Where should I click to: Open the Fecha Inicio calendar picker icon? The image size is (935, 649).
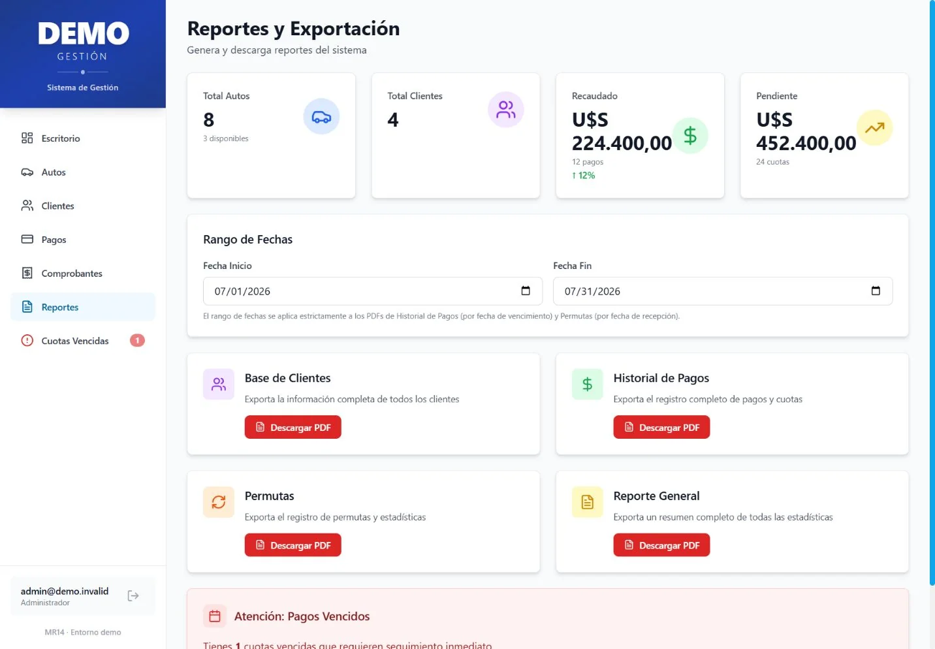tap(526, 291)
